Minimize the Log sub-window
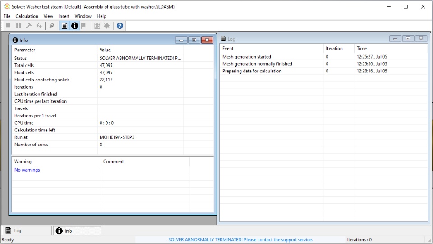 [x=395, y=39]
